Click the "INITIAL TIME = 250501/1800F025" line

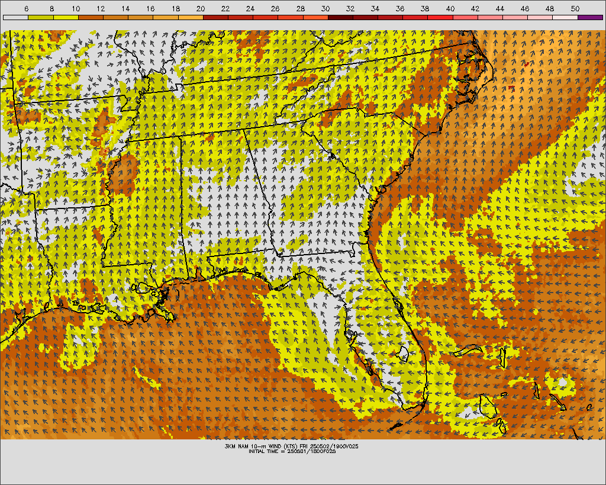tap(292, 451)
